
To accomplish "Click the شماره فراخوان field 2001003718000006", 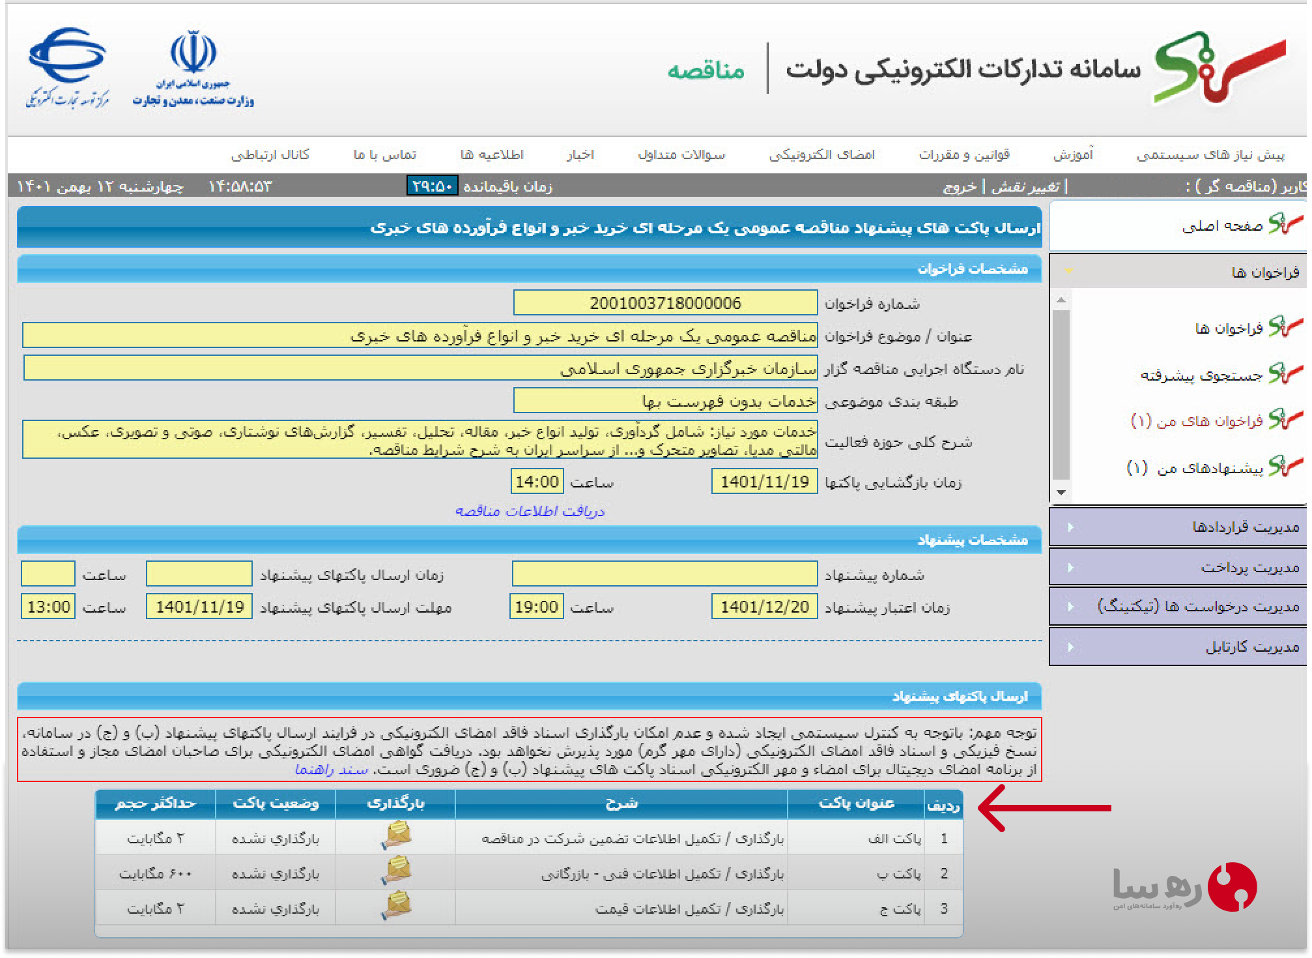I will 665,303.
